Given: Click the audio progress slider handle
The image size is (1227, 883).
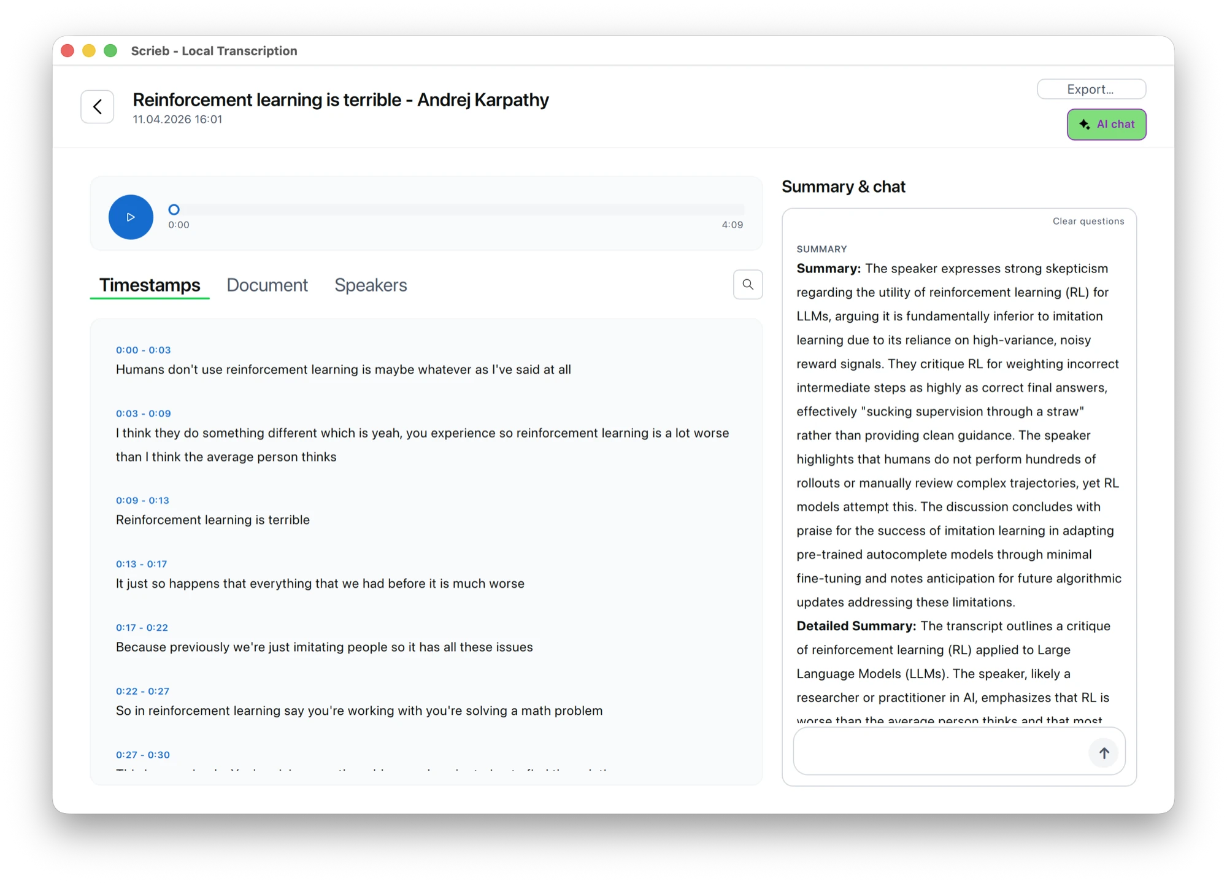Looking at the screenshot, I should tap(174, 209).
